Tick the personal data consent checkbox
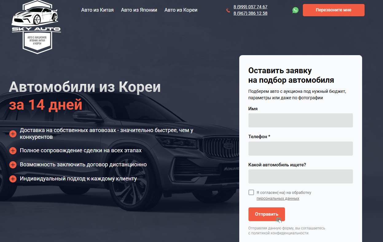383x242 pixels. 251,192
